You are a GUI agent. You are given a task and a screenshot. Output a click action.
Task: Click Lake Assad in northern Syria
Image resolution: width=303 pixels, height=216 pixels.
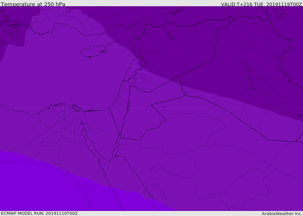pyautogui.click(x=171, y=36)
